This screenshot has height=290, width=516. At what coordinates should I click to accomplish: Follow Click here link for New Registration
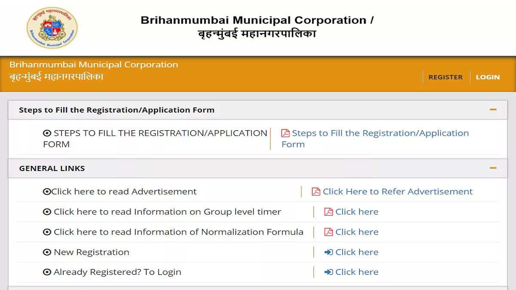coord(357,252)
